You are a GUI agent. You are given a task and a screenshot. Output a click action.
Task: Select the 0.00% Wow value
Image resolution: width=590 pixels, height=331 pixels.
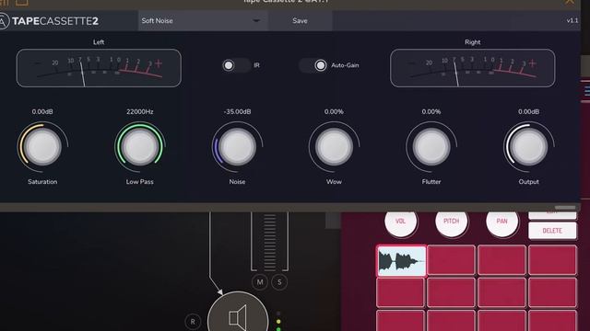click(334, 111)
